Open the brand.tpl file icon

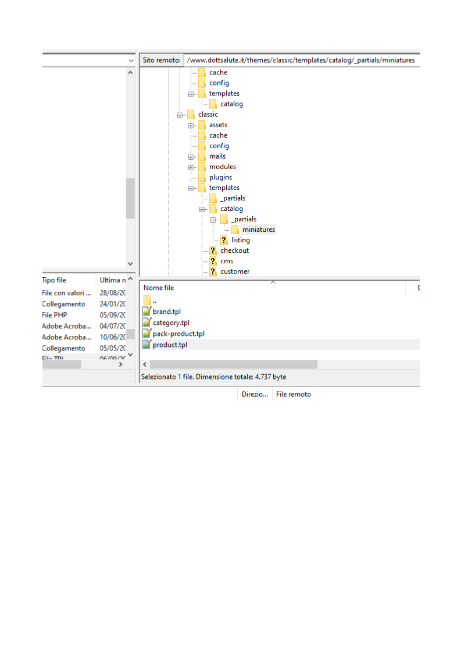146,311
